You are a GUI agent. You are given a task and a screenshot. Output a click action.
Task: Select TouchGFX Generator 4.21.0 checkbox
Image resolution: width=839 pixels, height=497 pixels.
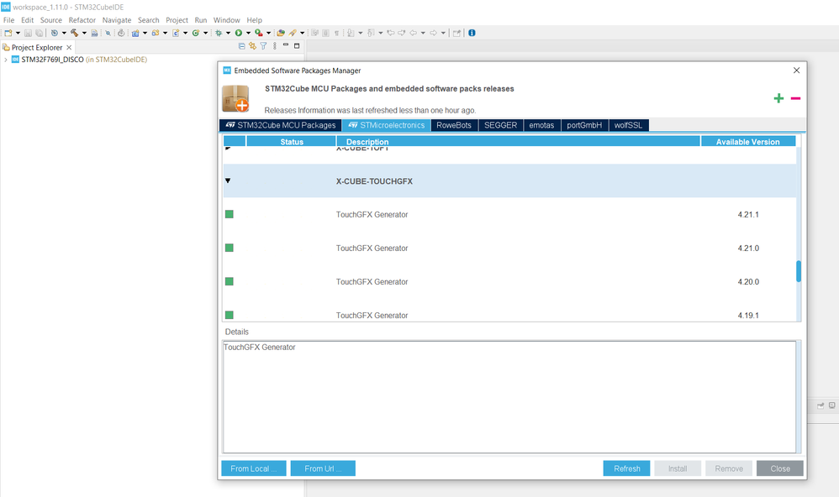[x=229, y=248]
